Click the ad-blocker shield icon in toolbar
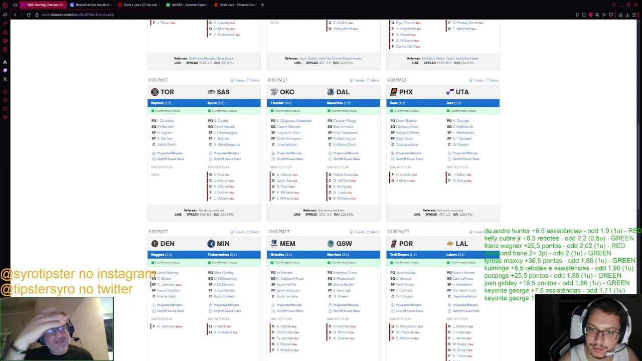This screenshot has width=642, height=361. coord(590,15)
